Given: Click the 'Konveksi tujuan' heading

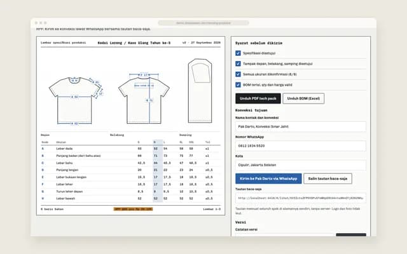Looking at the screenshot, I should pos(251,110).
